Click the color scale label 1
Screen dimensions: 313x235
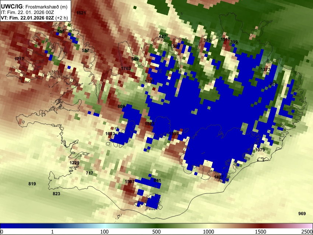(52, 232)
